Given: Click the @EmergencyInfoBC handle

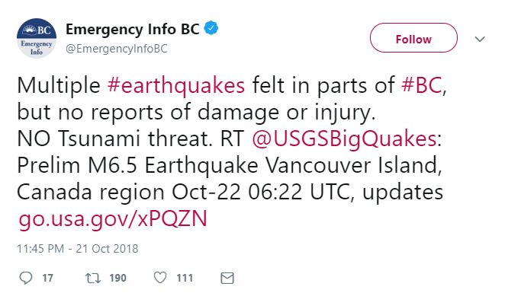Looking at the screenshot, I should (x=117, y=49).
